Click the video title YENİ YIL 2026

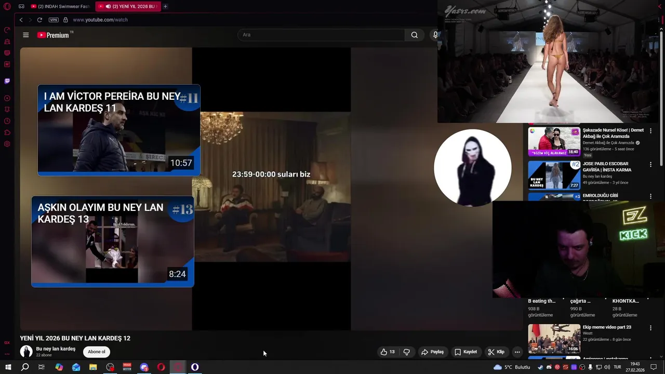click(75, 338)
